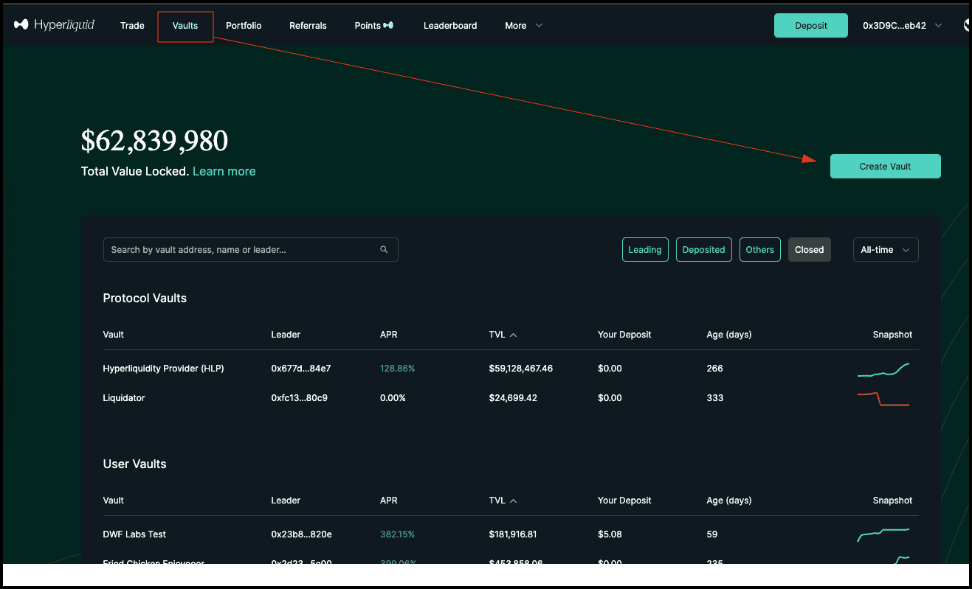
Task: Open Hyperliquidity Provider (HLP) vault
Action: point(163,369)
